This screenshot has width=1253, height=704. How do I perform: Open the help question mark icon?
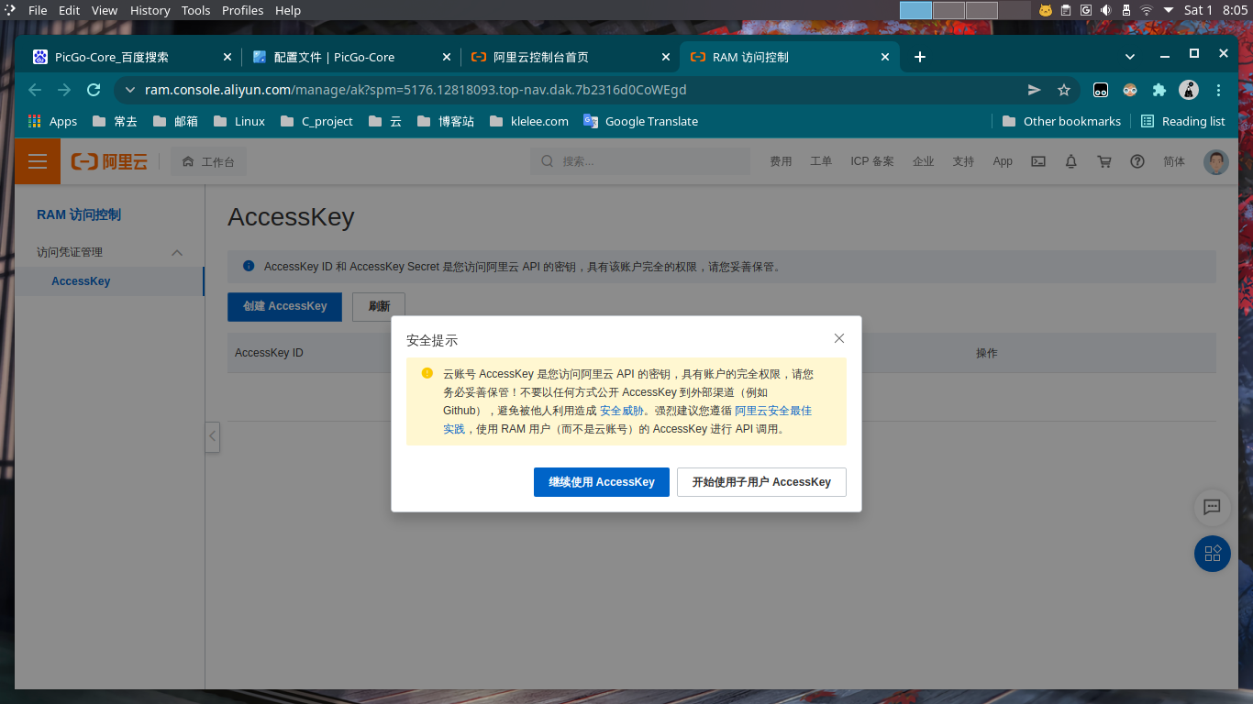(1137, 161)
